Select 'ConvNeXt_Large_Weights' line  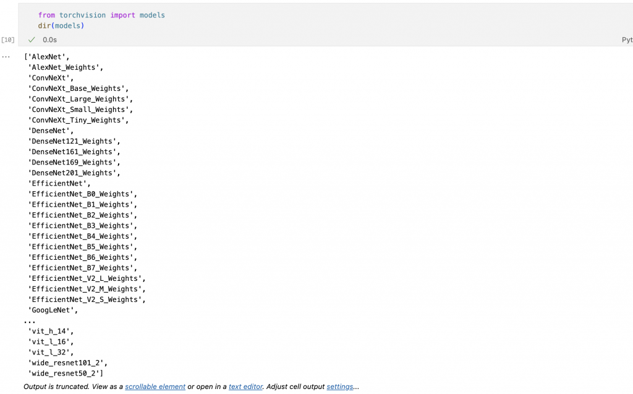(x=80, y=99)
